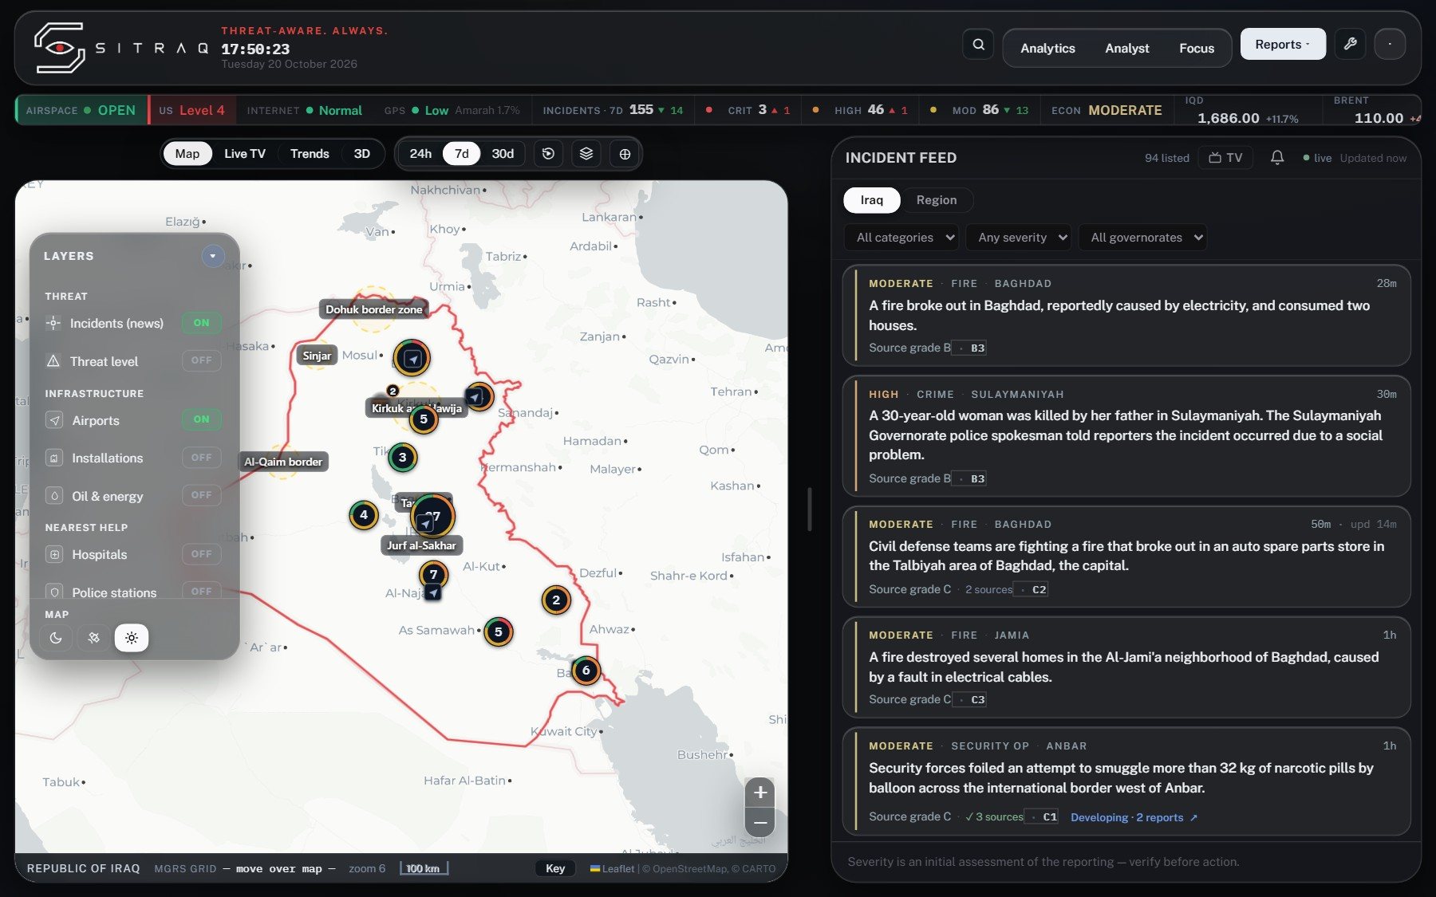The image size is (1436, 897).
Task: Open the wrench tools button
Action: [x=1350, y=45]
